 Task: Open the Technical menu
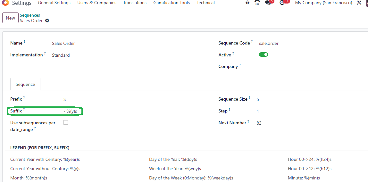point(205,3)
